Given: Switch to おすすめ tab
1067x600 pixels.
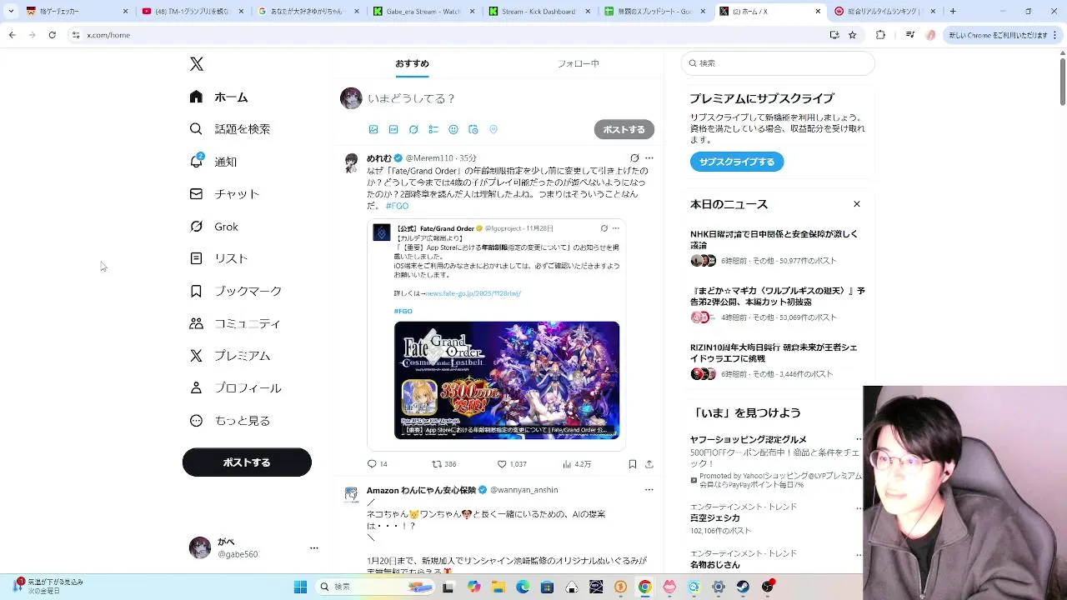Looking at the screenshot, I should 412,63.
